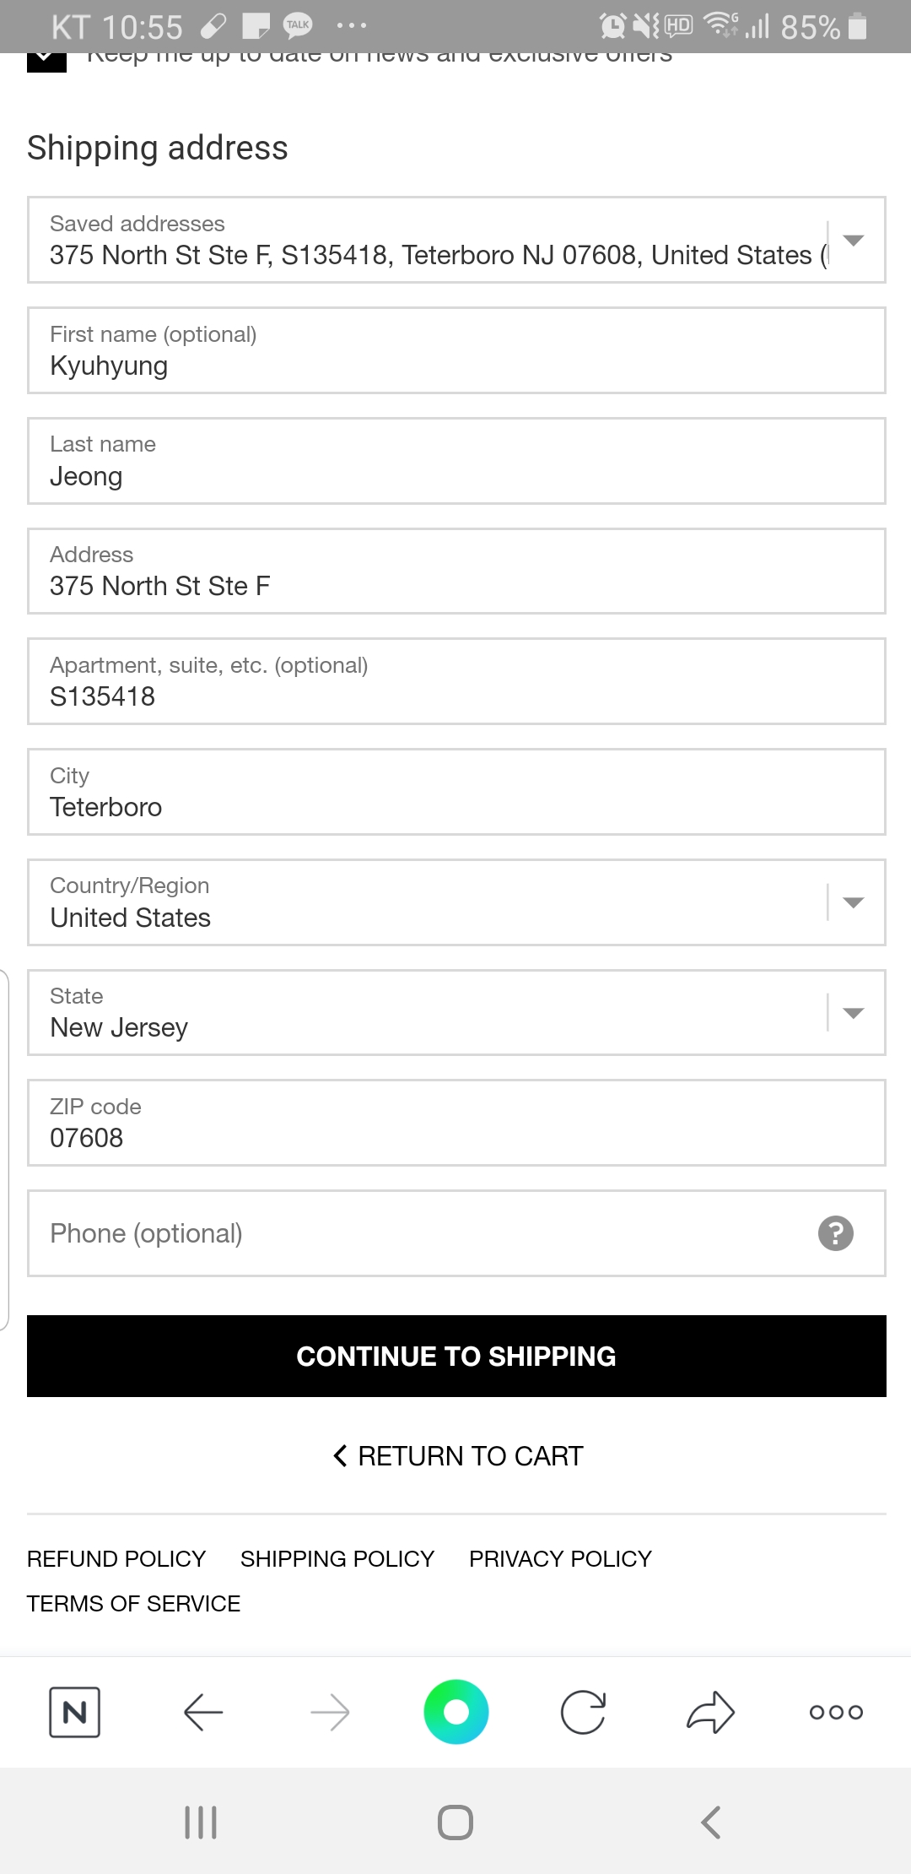Go back using browser back arrow

click(x=203, y=1712)
